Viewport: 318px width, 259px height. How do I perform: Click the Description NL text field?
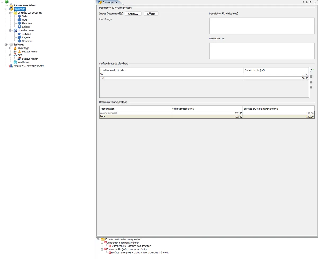[x=262, y=51]
